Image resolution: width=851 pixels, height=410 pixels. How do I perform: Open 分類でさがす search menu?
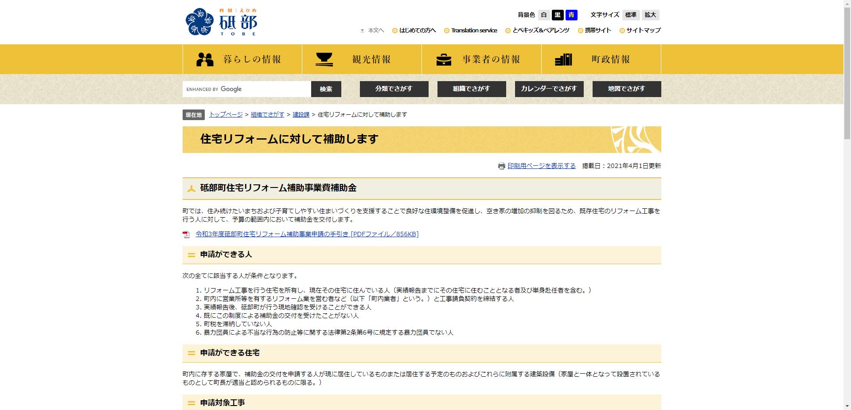[394, 89]
